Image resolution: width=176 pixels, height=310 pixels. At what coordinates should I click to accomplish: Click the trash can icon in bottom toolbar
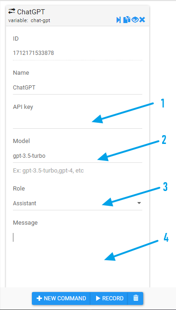(136, 298)
